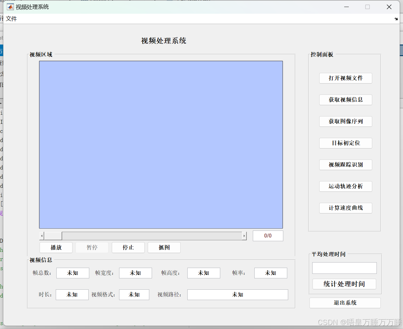This screenshot has height=329, width=403.
Task: Click 计算速度曲线 button
Action: 346,208
